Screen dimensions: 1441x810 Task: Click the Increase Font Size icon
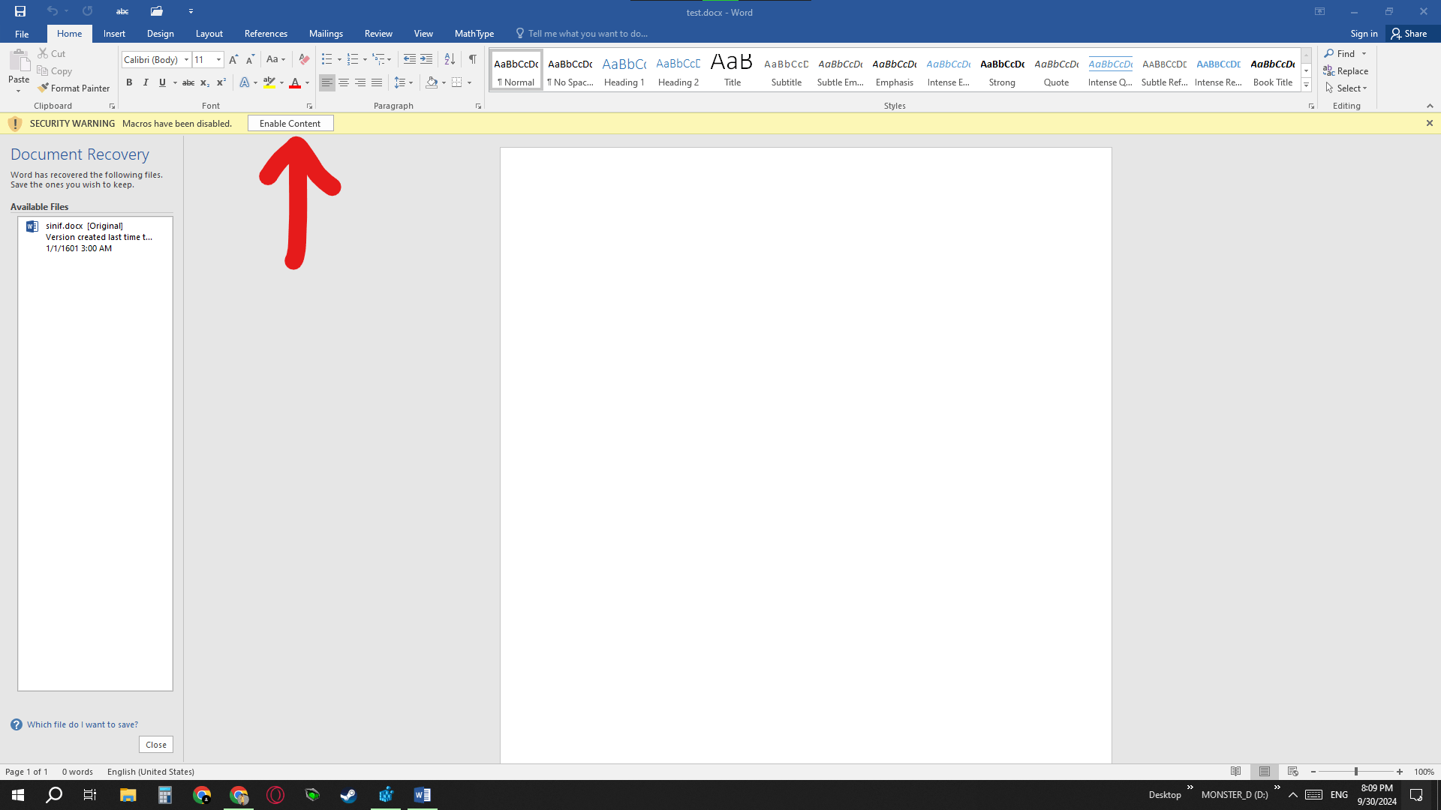coord(233,59)
